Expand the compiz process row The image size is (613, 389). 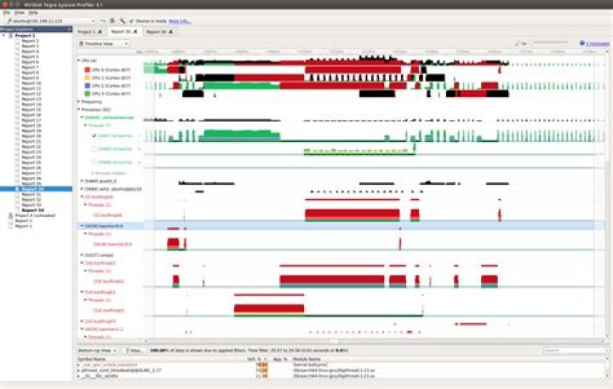[82, 255]
